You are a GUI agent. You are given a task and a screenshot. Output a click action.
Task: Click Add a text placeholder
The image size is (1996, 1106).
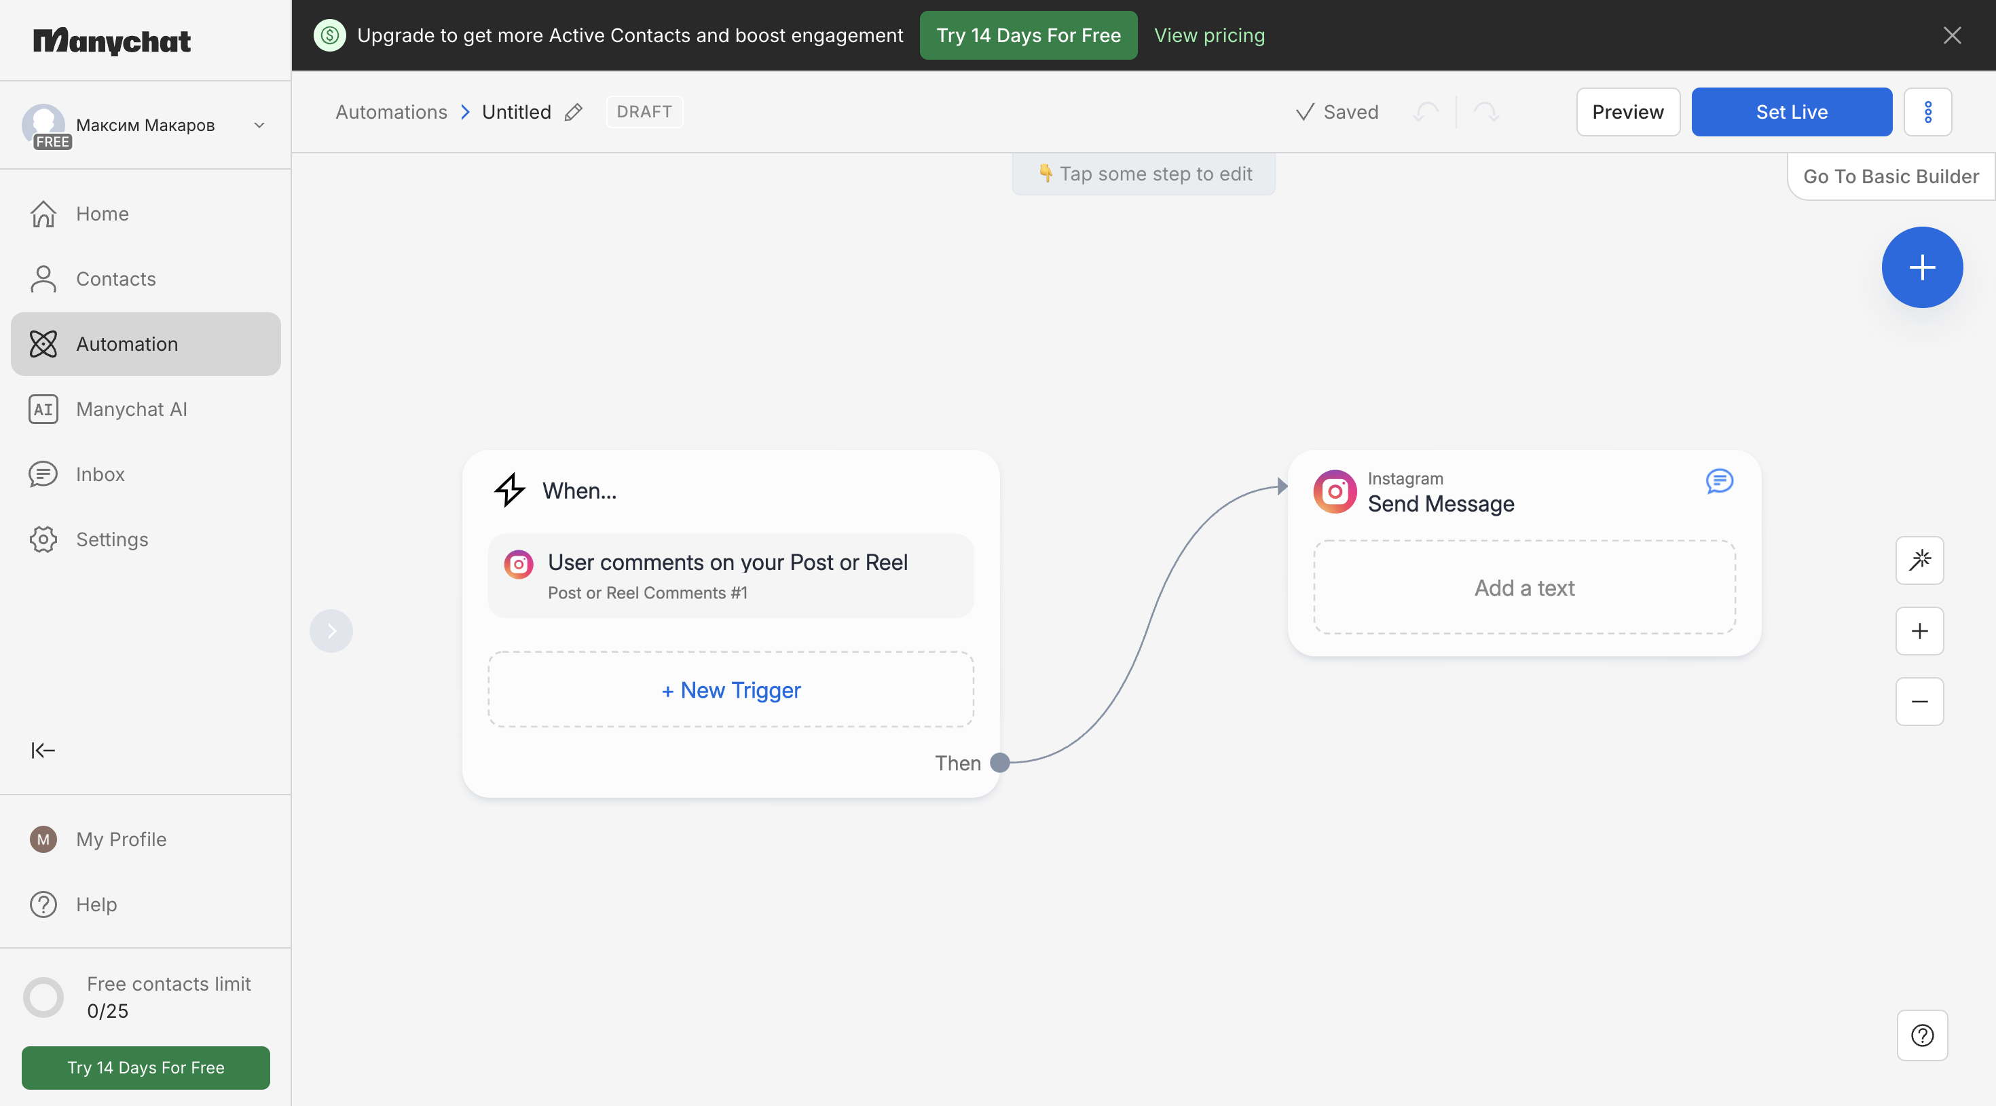[x=1524, y=587]
